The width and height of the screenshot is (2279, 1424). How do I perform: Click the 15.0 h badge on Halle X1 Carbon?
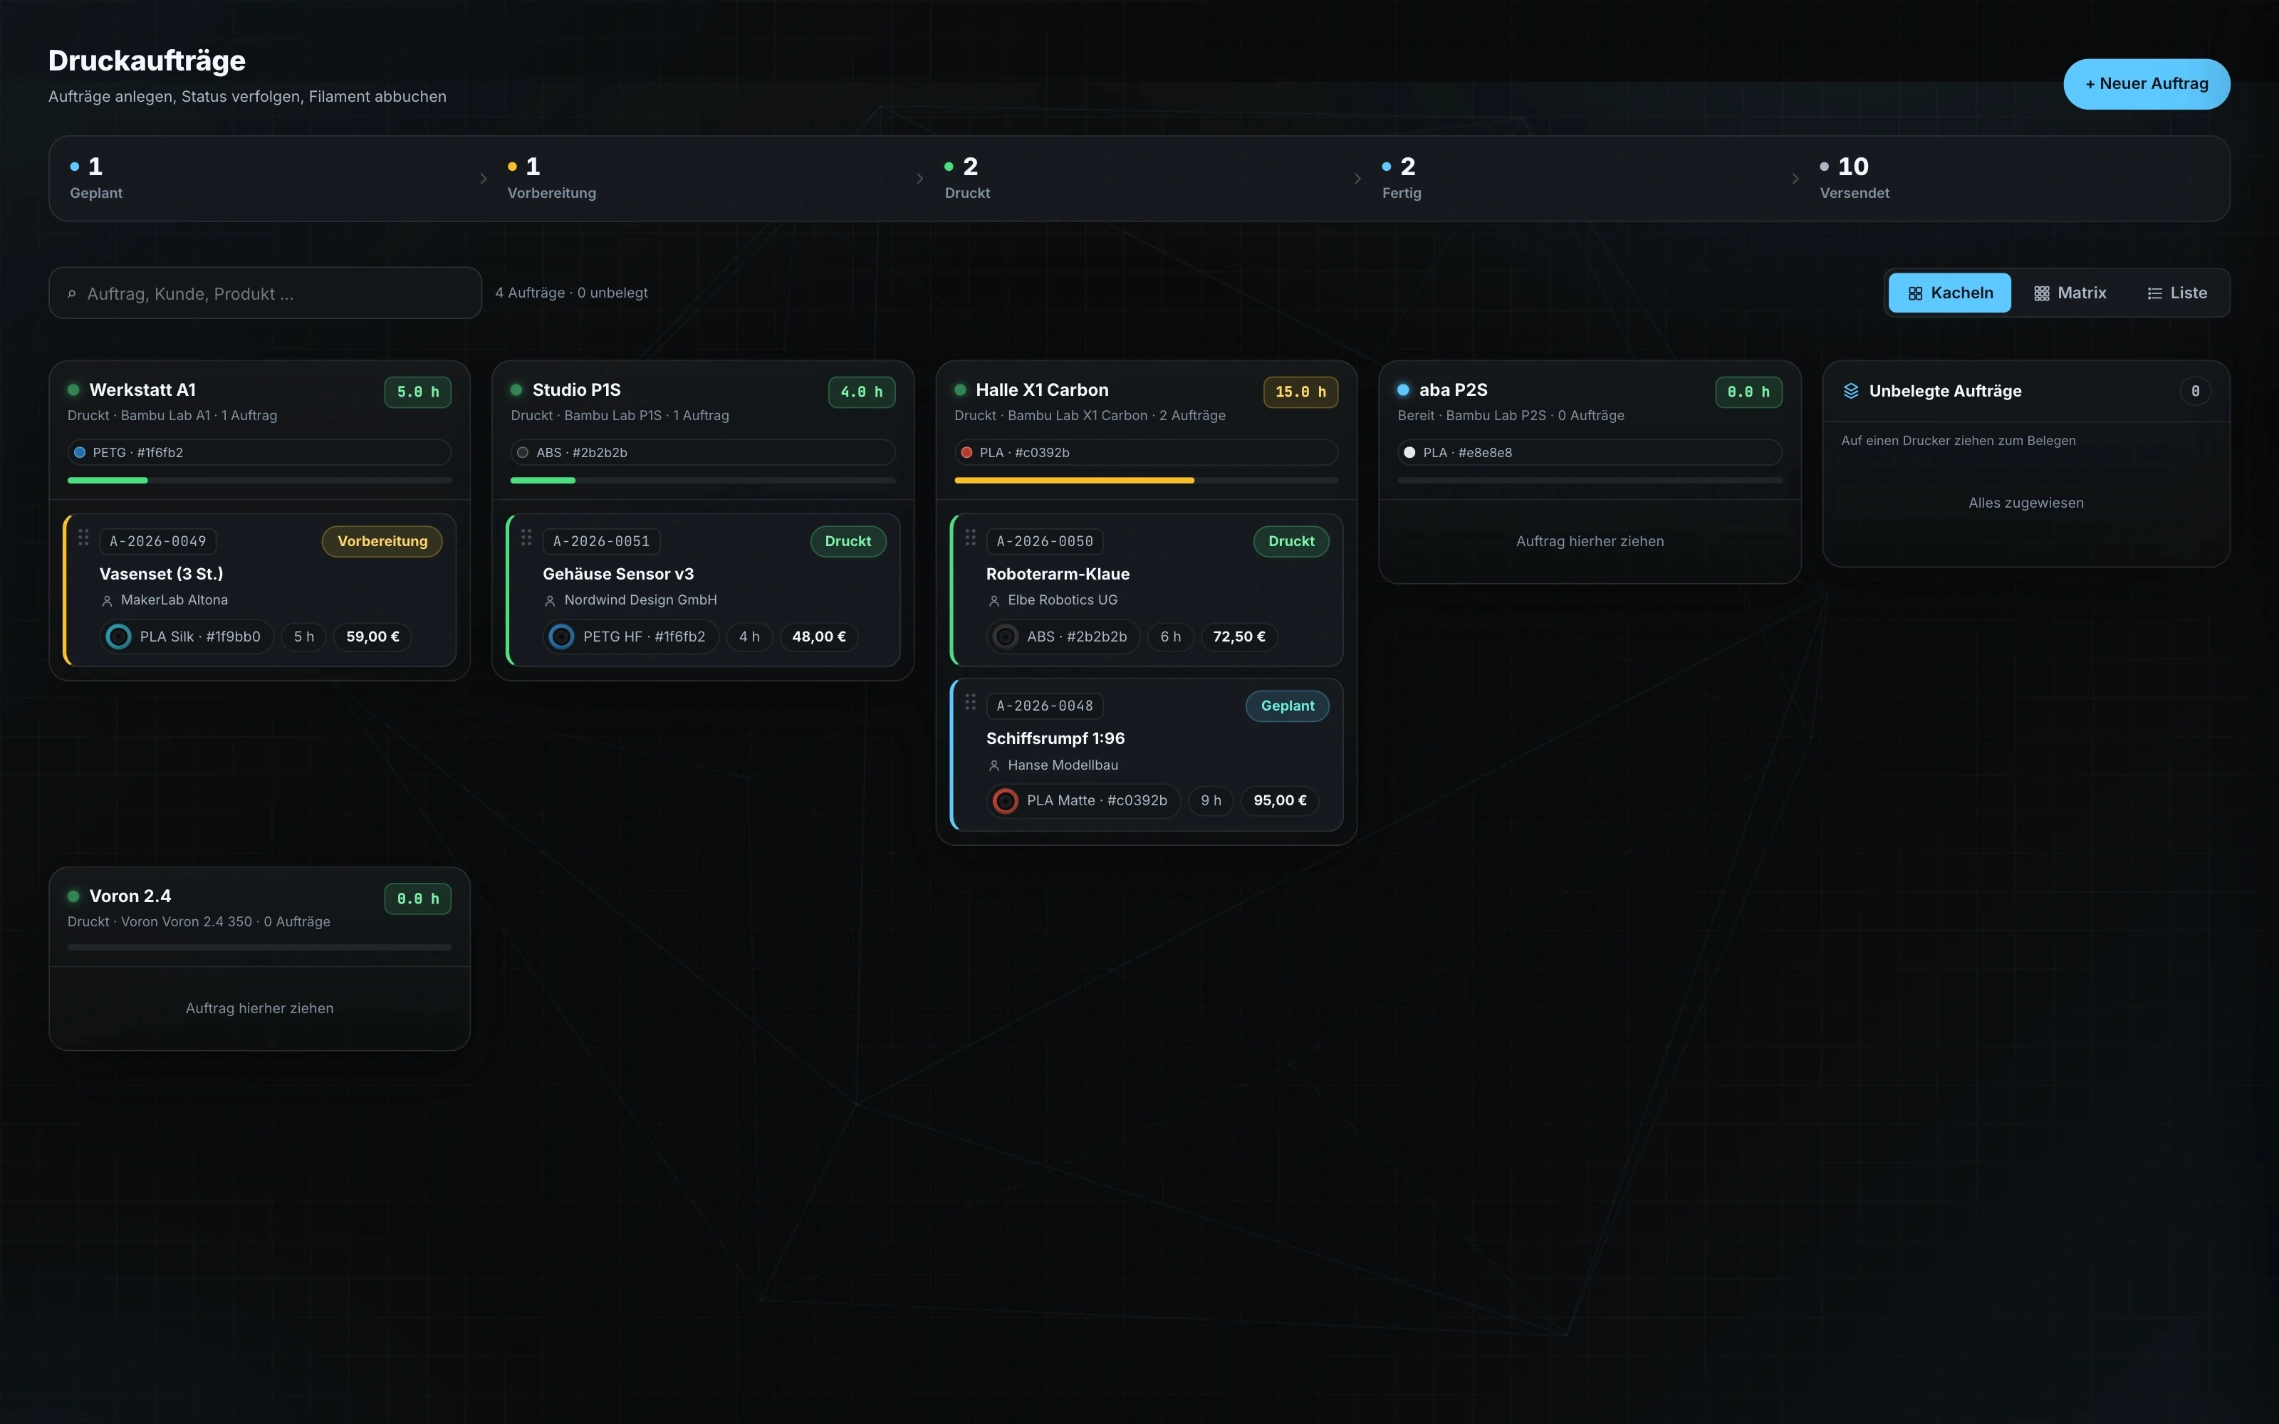pyautogui.click(x=1300, y=392)
